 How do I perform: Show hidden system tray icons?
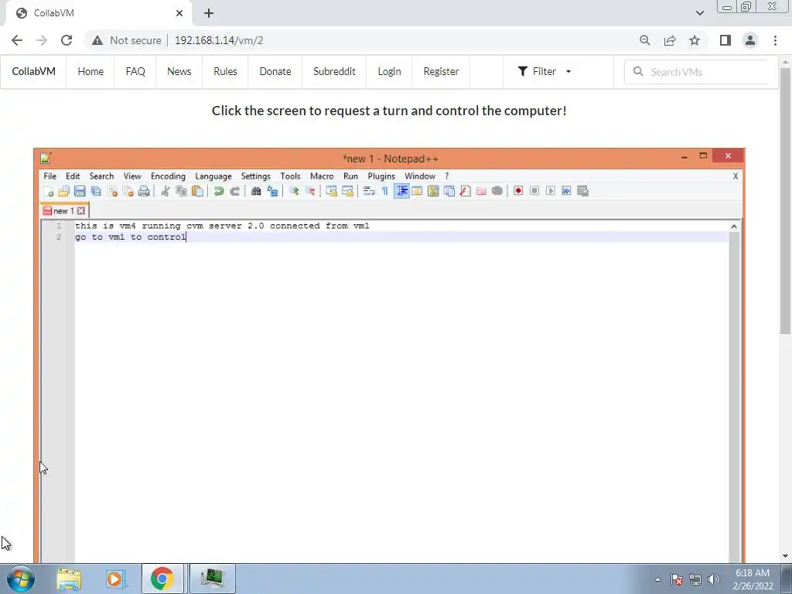pos(657,579)
